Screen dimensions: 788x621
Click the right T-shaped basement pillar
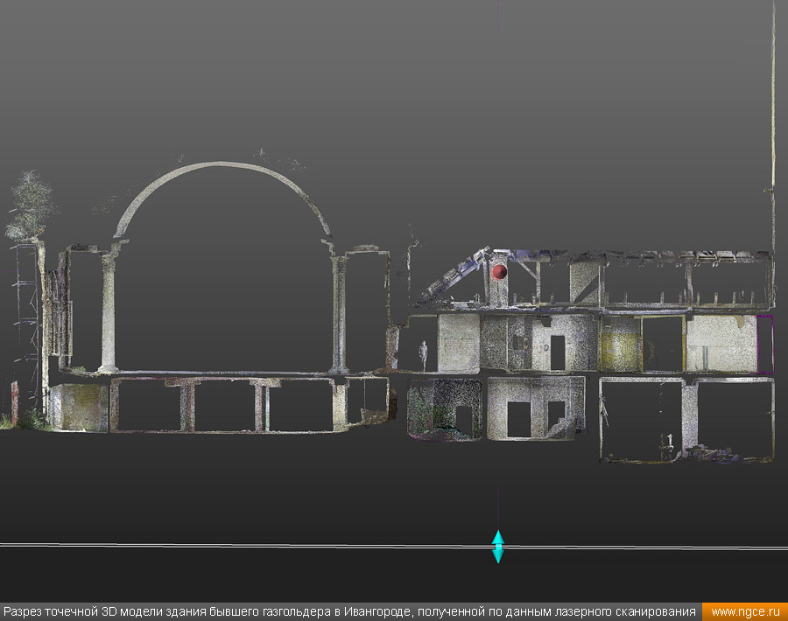[262, 404]
